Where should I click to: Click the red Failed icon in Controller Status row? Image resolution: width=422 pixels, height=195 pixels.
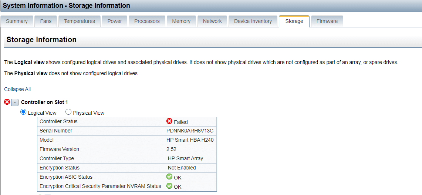point(169,121)
